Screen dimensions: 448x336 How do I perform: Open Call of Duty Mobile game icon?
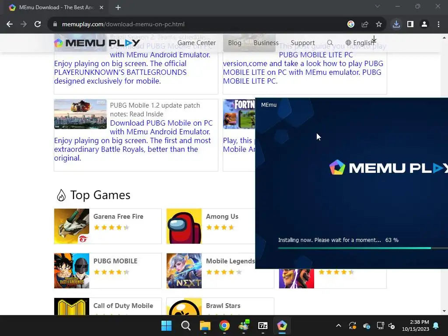(x=71, y=307)
